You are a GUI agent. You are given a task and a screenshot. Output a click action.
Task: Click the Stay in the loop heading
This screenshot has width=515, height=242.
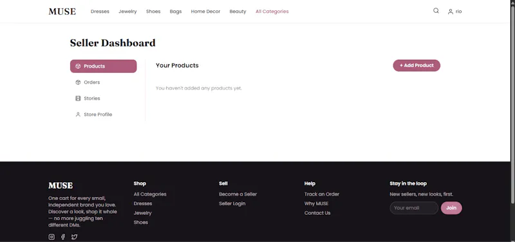[x=408, y=183]
